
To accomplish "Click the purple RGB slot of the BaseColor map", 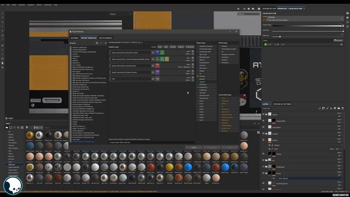I will (157, 53).
